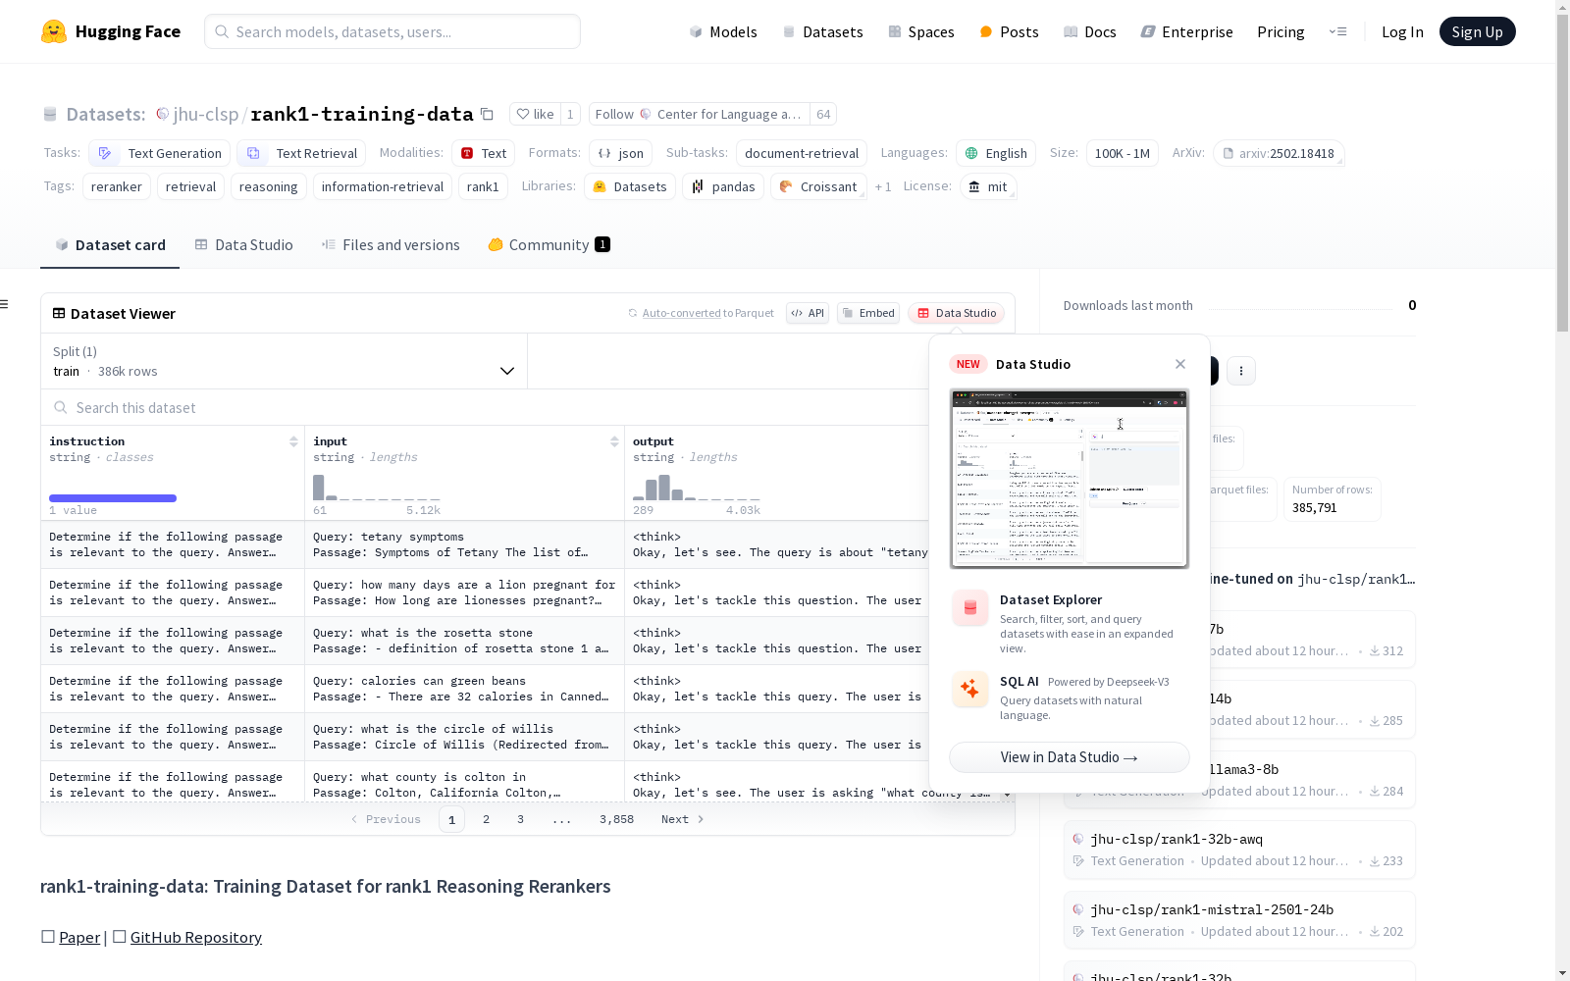Image resolution: width=1570 pixels, height=981 pixels.
Task: Click the Embed button in Dataset Viewer
Action: coord(868,313)
